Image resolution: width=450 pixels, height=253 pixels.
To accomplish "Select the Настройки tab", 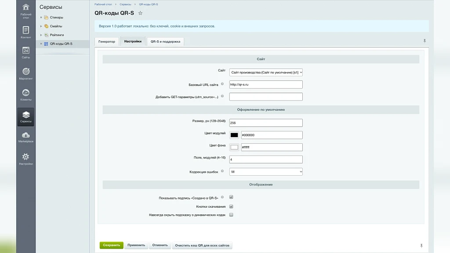I will tap(133, 41).
